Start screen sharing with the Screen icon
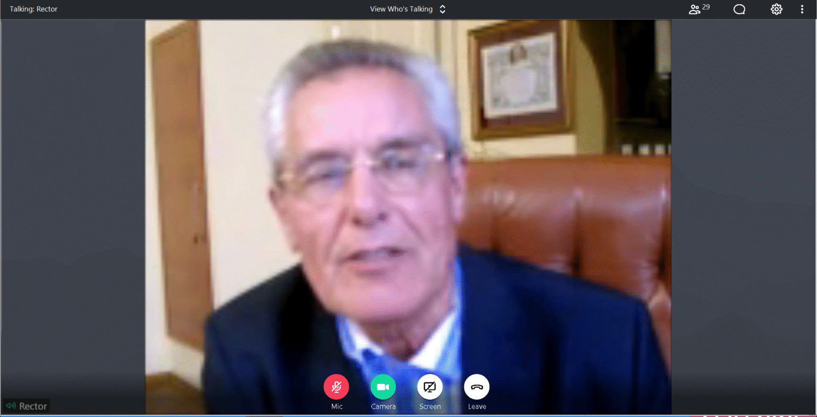This screenshot has width=817, height=417. 430,387
